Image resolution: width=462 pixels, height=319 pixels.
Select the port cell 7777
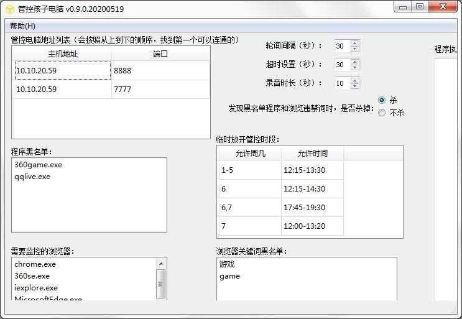pyautogui.click(x=160, y=90)
